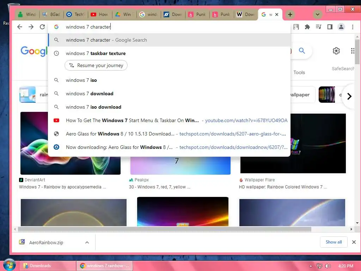The width and height of the screenshot is (361, 271).
Task: Click Show all downloads button
Action: click(334, 242)
